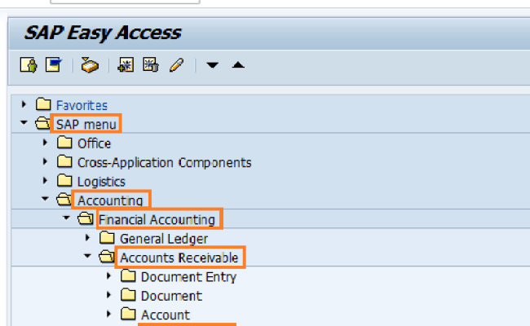The width and height of the screenshot is (530, 326).
Task: Collapse the Accounting node arrow
Action: click(x=45, y=199)
